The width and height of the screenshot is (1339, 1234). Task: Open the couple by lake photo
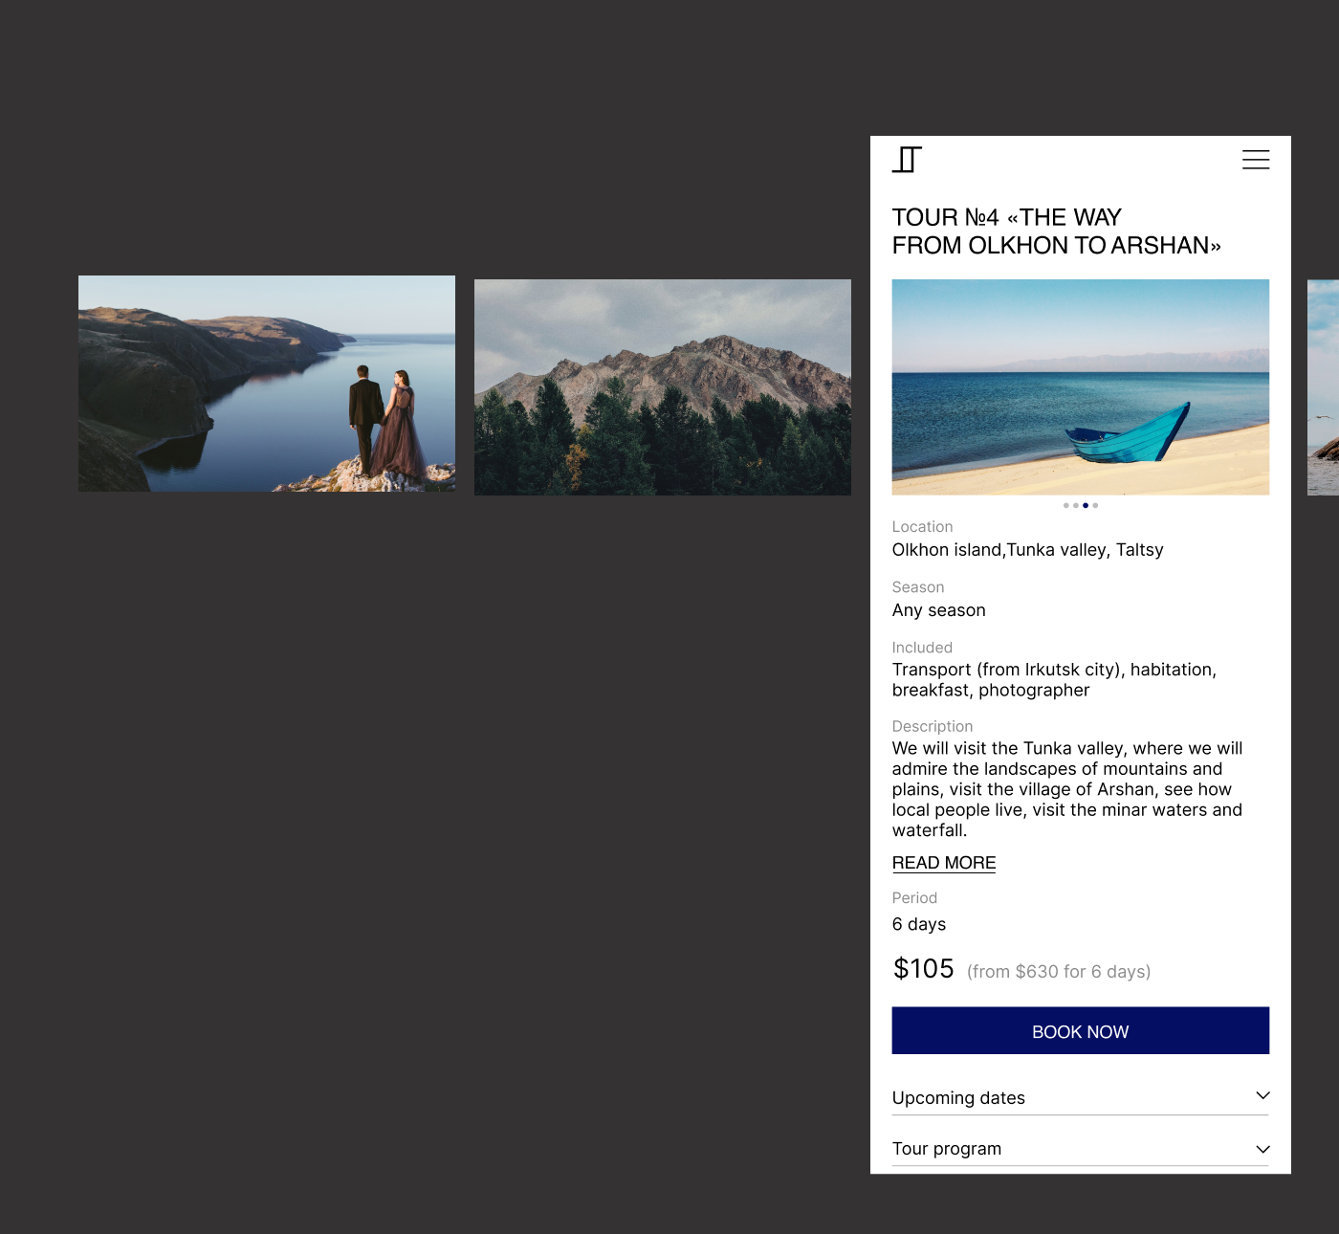(267, 384)
